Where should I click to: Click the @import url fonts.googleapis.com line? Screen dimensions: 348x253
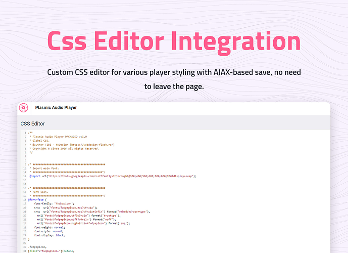coord(113,176)
